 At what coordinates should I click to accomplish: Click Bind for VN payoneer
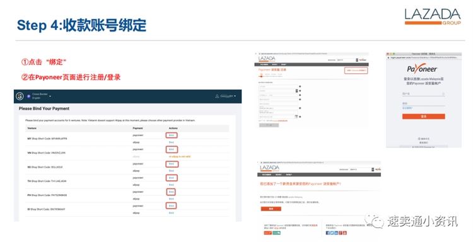pyautogui.click(x=172, y=149)
